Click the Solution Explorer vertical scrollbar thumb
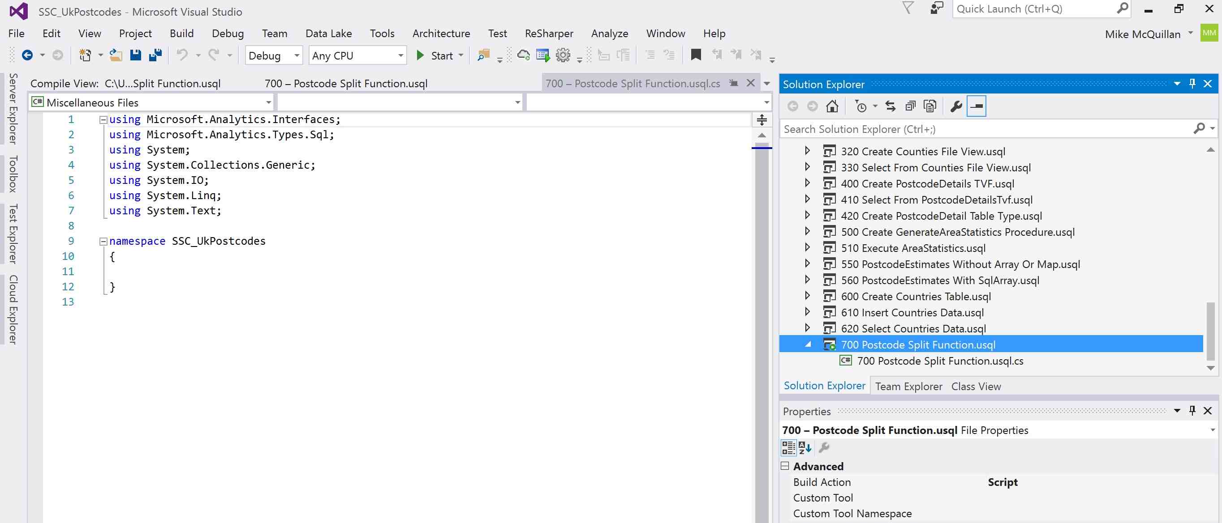 (x=1210, y=330)
